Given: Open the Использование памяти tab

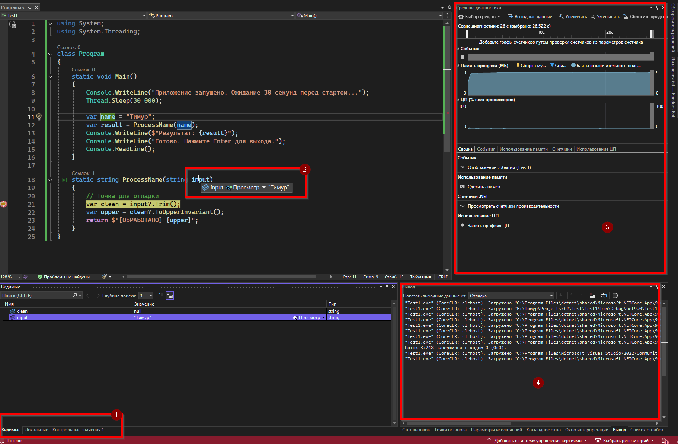Looking at the screenshot, I should pyautogui.click(x=524, y=149).
